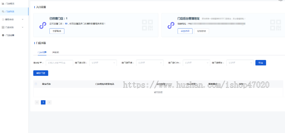Go to pagination page 1

[43, 102]
